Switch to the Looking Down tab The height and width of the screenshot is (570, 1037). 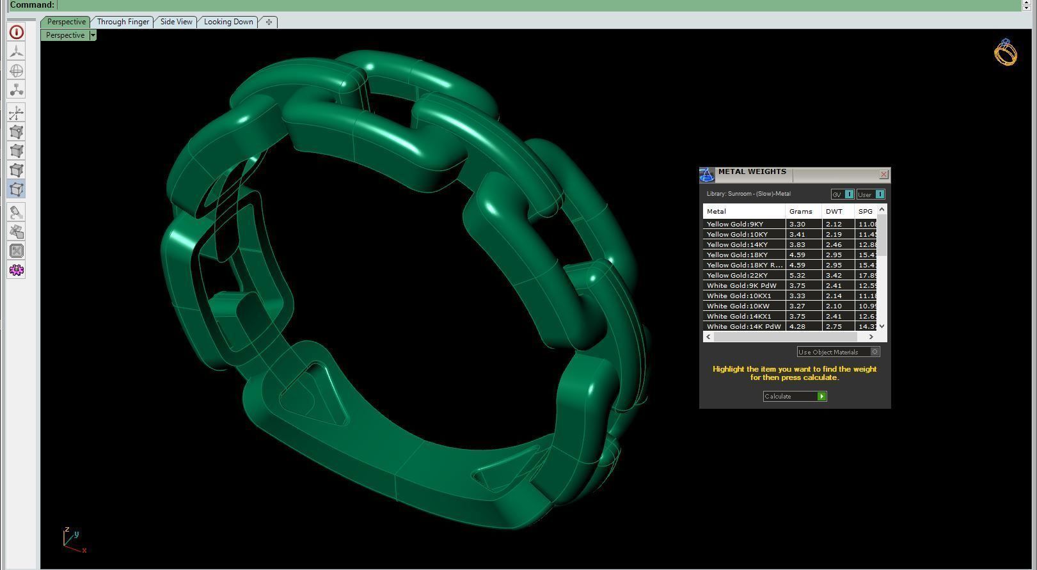228,22
